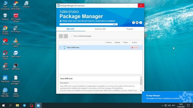Image resolution: width=193 pixels, height=108 pixels.
Task: Open File Explorer from the taskbar
Action: (x=17, y=105)
